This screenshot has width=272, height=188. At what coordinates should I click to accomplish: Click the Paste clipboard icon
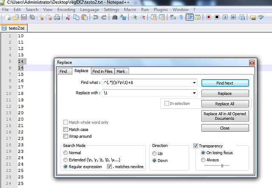85,17
